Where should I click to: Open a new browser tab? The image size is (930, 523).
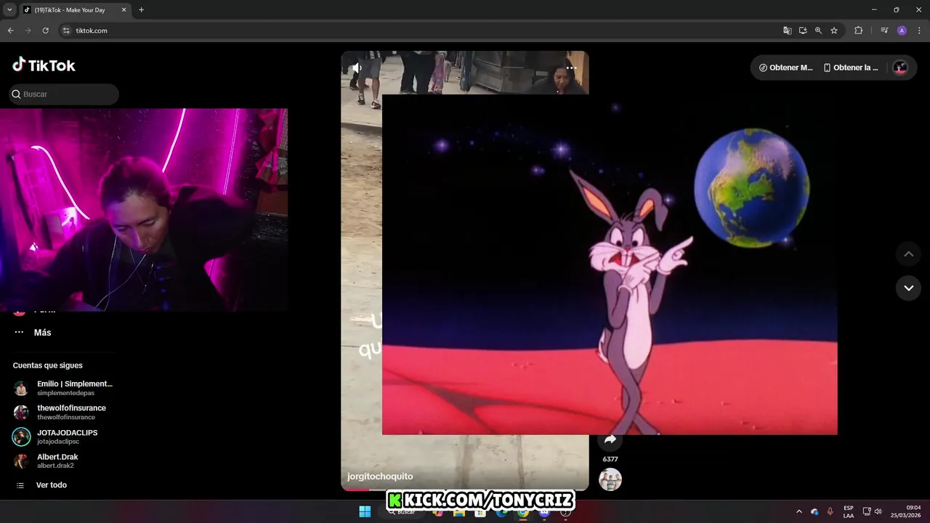(x=141, y=10)
